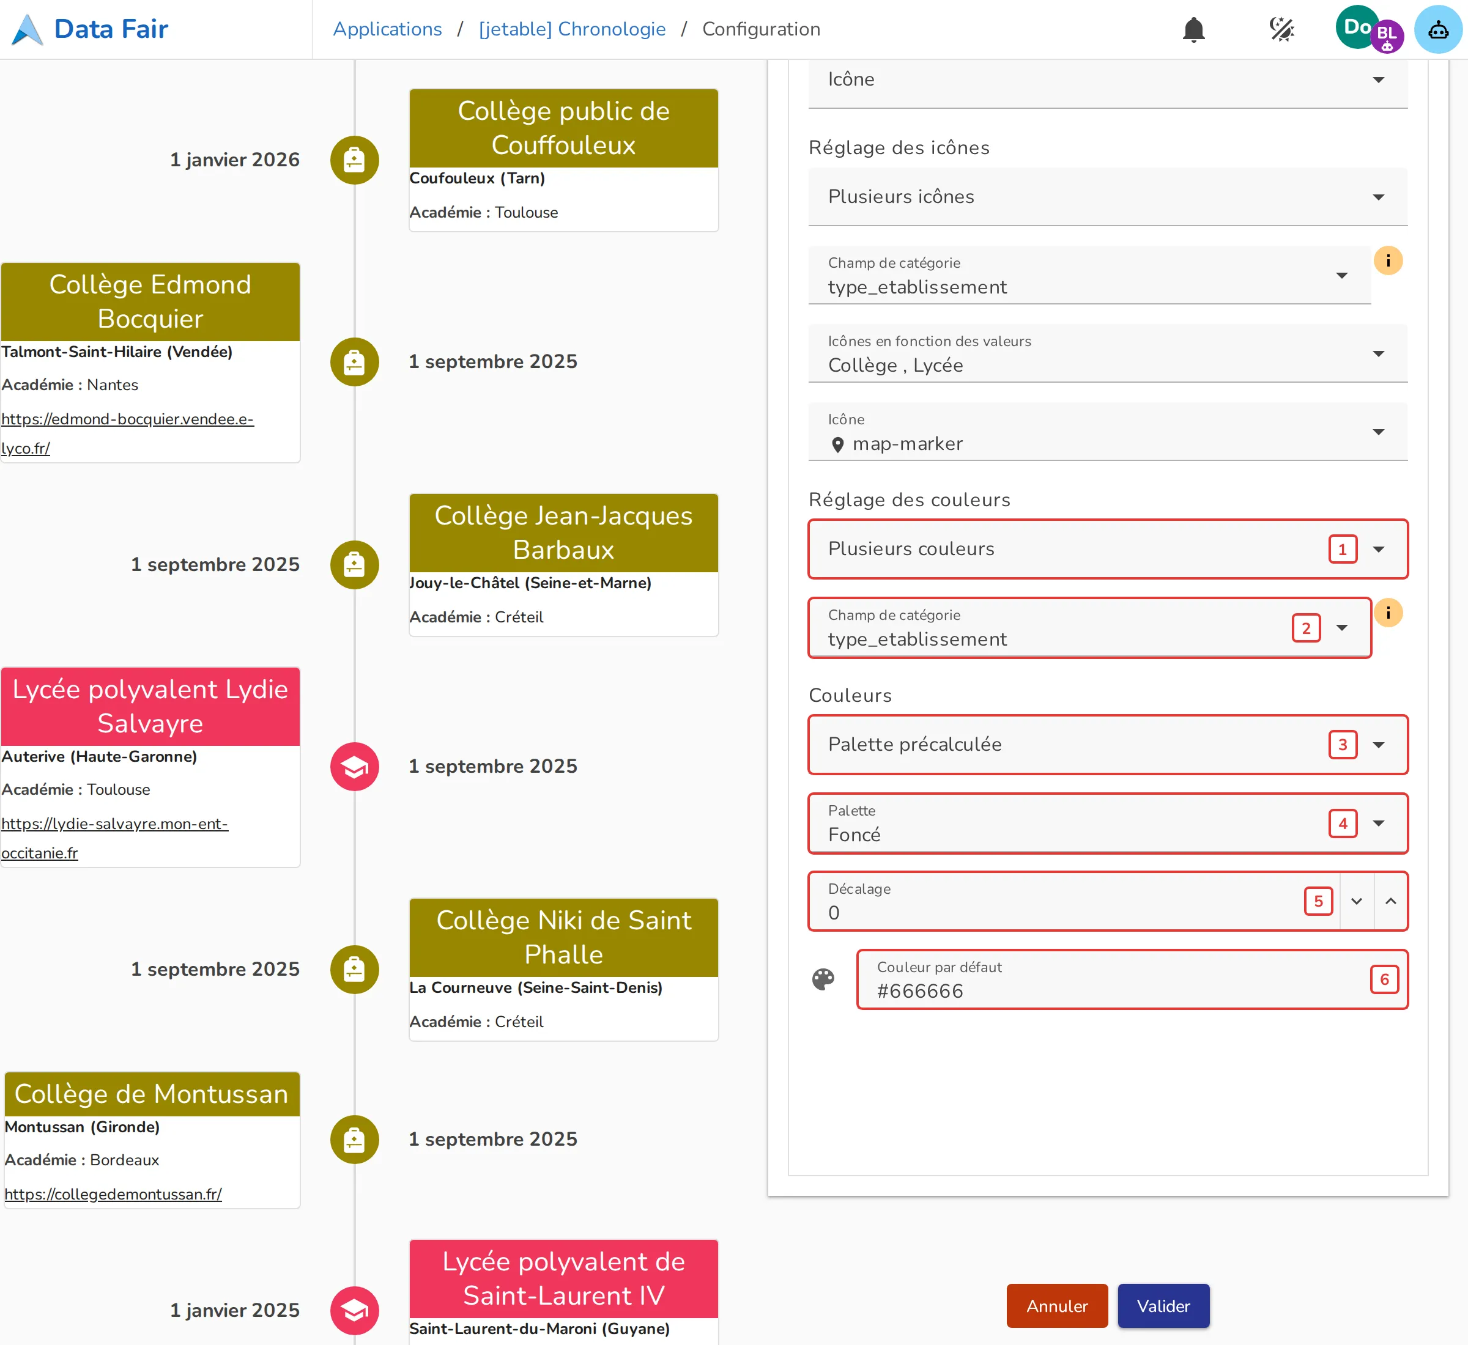
Task: Decrease the Décalage value
Action: (1357, 902)
